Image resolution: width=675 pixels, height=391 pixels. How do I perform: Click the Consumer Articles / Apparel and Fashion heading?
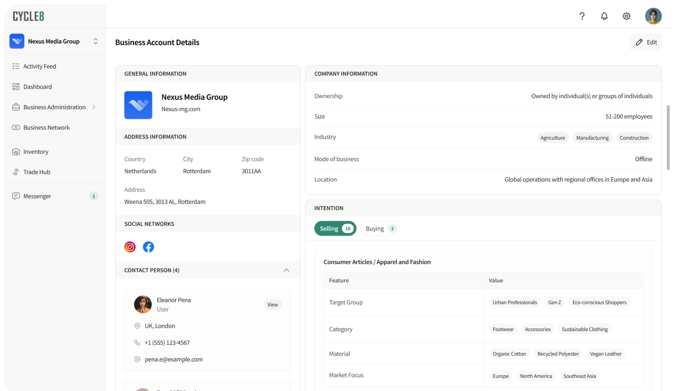pyautogui.click(x=377, y=262)
